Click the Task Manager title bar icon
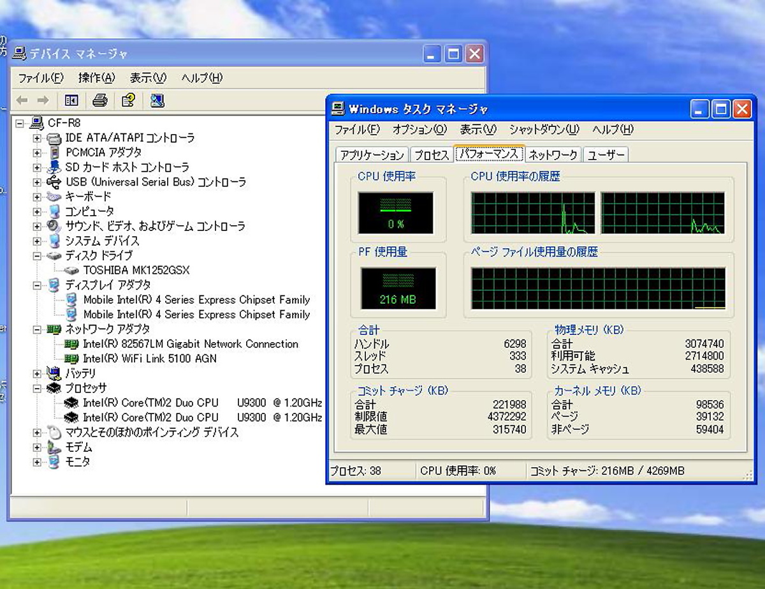 [339, 109]
